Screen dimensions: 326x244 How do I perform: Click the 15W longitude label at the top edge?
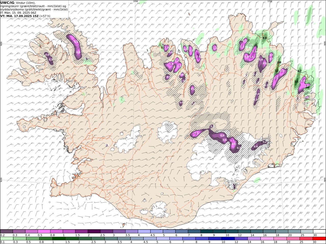(270, 1)
